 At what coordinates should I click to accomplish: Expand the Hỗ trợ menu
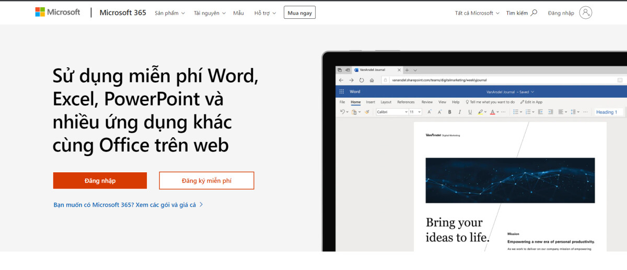(265, 13)
